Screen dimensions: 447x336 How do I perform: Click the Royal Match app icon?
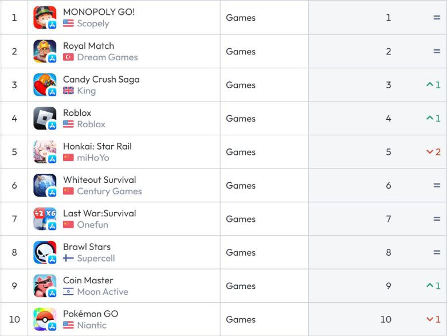(x=45, y=52)
